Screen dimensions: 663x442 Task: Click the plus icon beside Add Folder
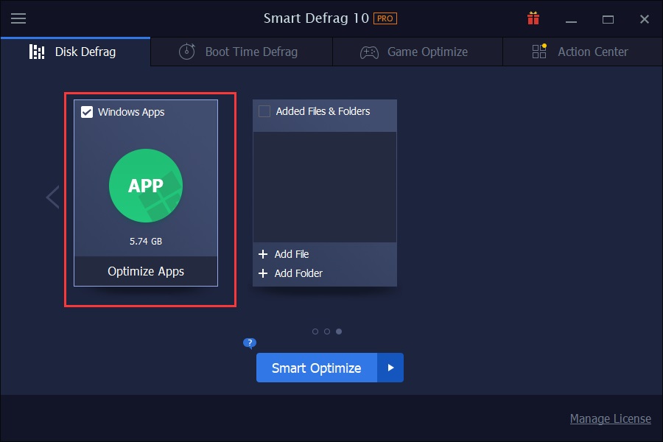[263, 273]
